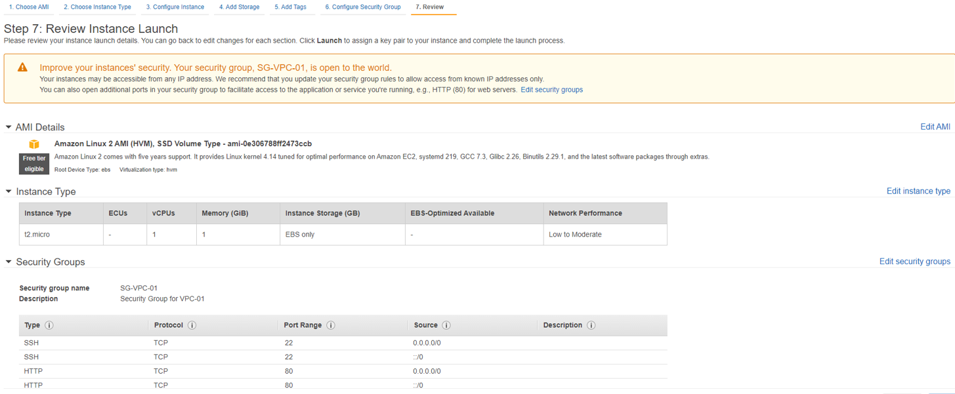Click the warning triangle icon in the security banner
The image size is (955, 394).
coord(22,68)
